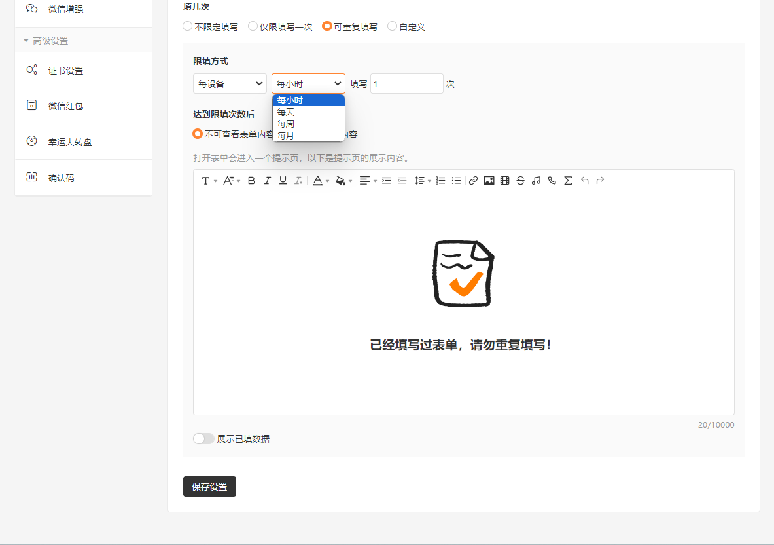Open the font color dropdown arrow
Image resolution: width=774 pixels, height=545 pixels.
tap(327, 181)
